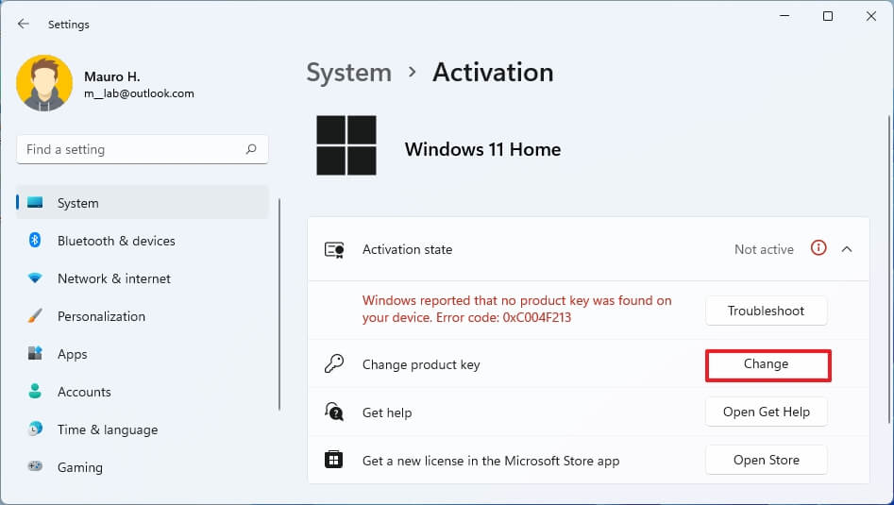Click the Activation page heading
Image resolution: width=894 pixels, height=505 pixels.
point(493,73)
